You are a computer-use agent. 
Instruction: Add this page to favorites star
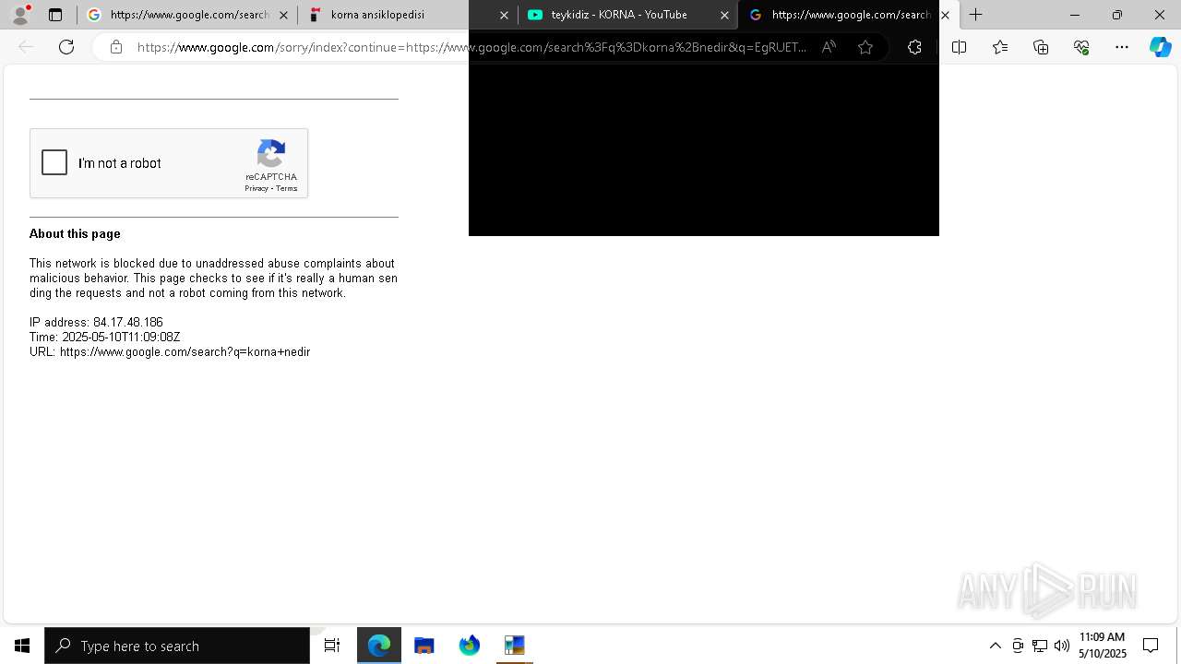pos(865,47)
